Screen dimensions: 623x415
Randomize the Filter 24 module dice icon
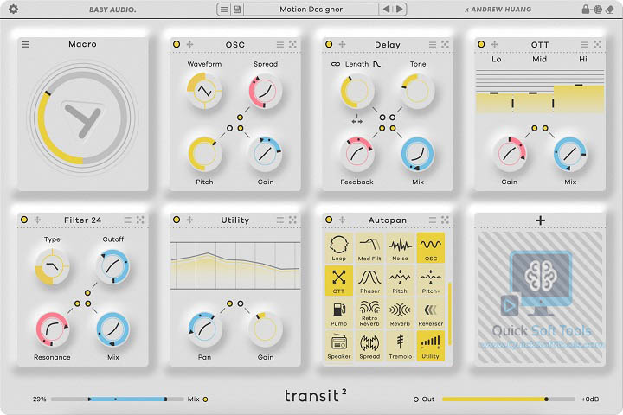coord(140,220)
